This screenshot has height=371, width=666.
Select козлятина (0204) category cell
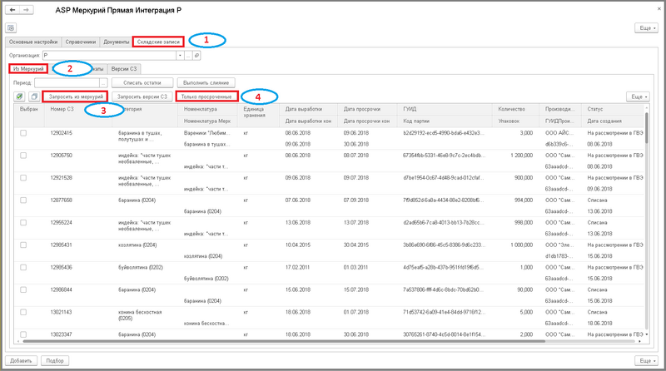(x=137, y=245)
